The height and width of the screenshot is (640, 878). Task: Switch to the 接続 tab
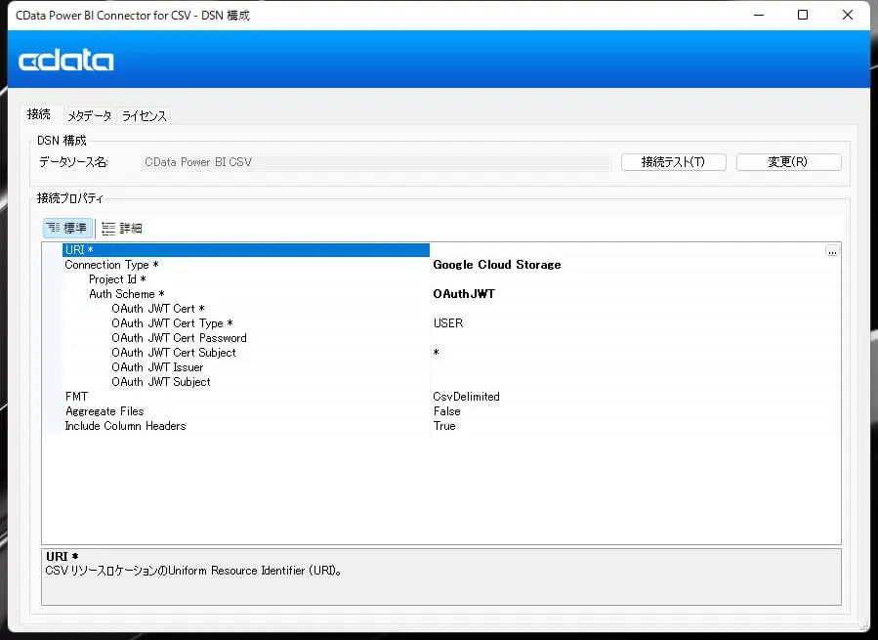click(39, 114)
